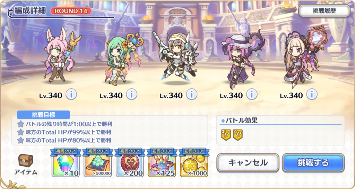Click the second mystery battle effect badge
The width and height of the screenshot is (355, 189).
pyautogui.click(x=238, y=135)
